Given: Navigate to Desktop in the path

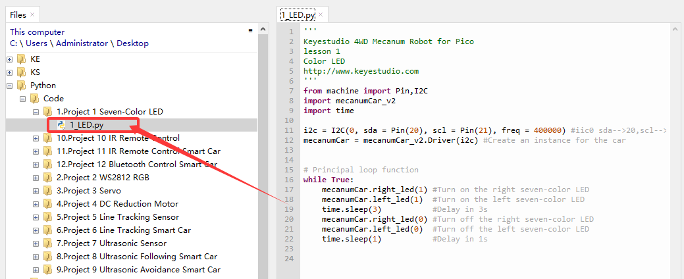Looking at the screenshot, I should click(x=132, y=43).
